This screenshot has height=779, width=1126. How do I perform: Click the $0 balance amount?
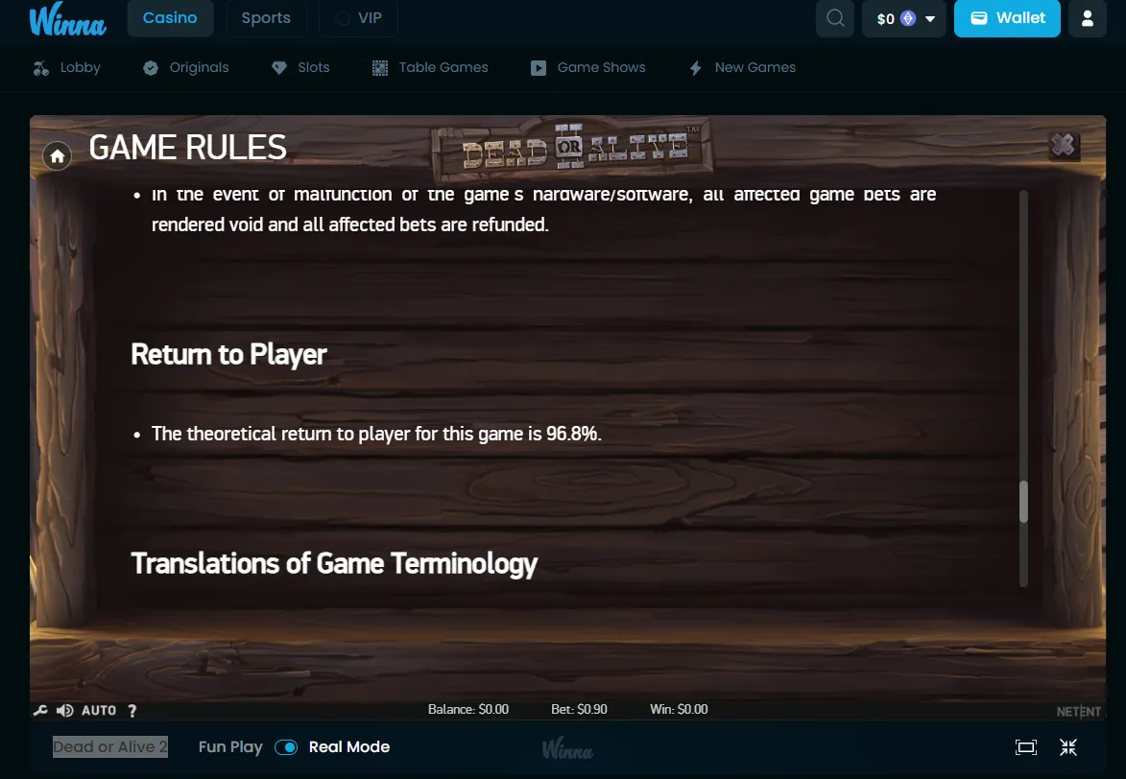pyautogui.click(x=885, y=18)
